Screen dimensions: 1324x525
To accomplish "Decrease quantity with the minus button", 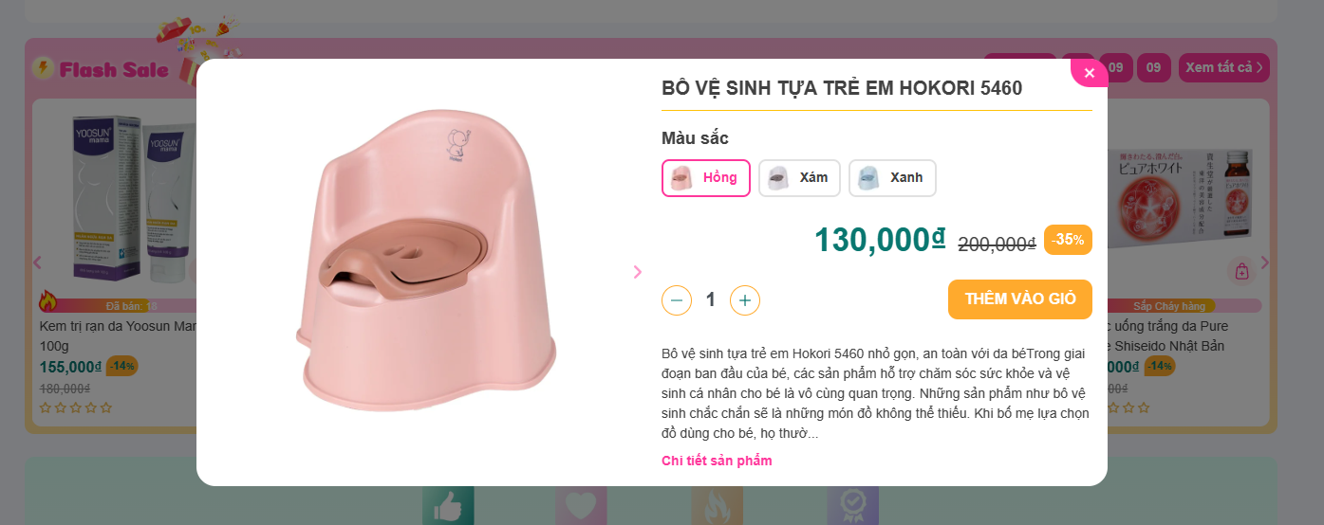I will point(677,300).
